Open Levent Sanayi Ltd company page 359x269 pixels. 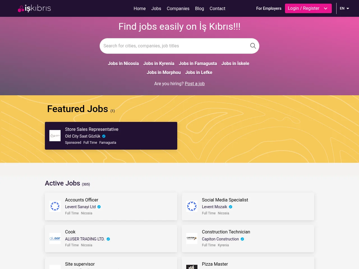(x=80, y=207)
